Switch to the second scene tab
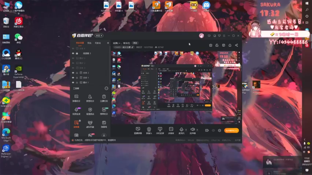This screenshot has height=175, width=312. pyautogui.click(x=89, y=43)
